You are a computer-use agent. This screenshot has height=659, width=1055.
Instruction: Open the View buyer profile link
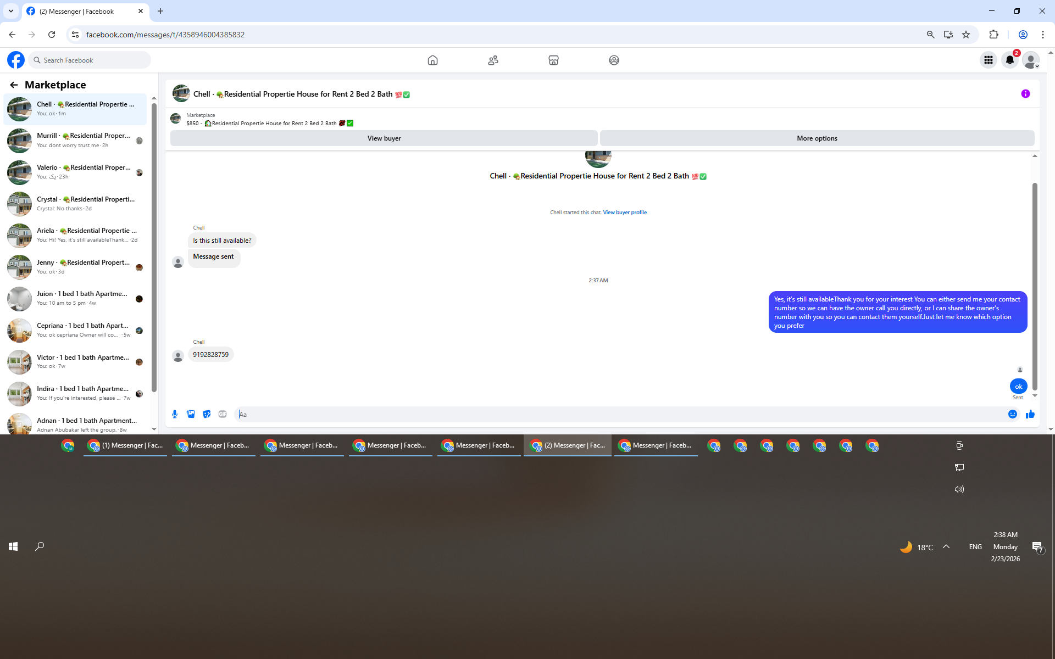(625, 213)
